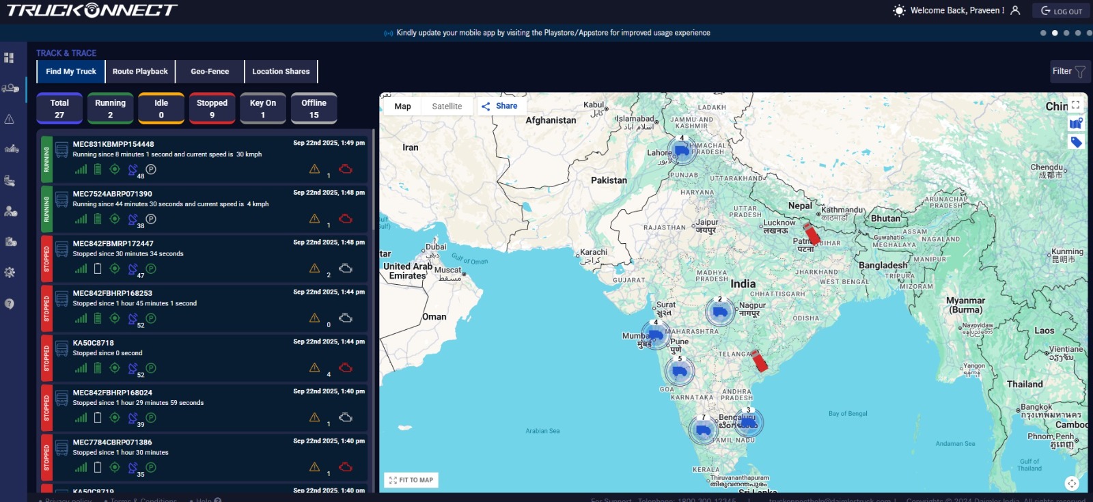
Task: Click the LOG OUT button
Action: tap(1061, 11)
